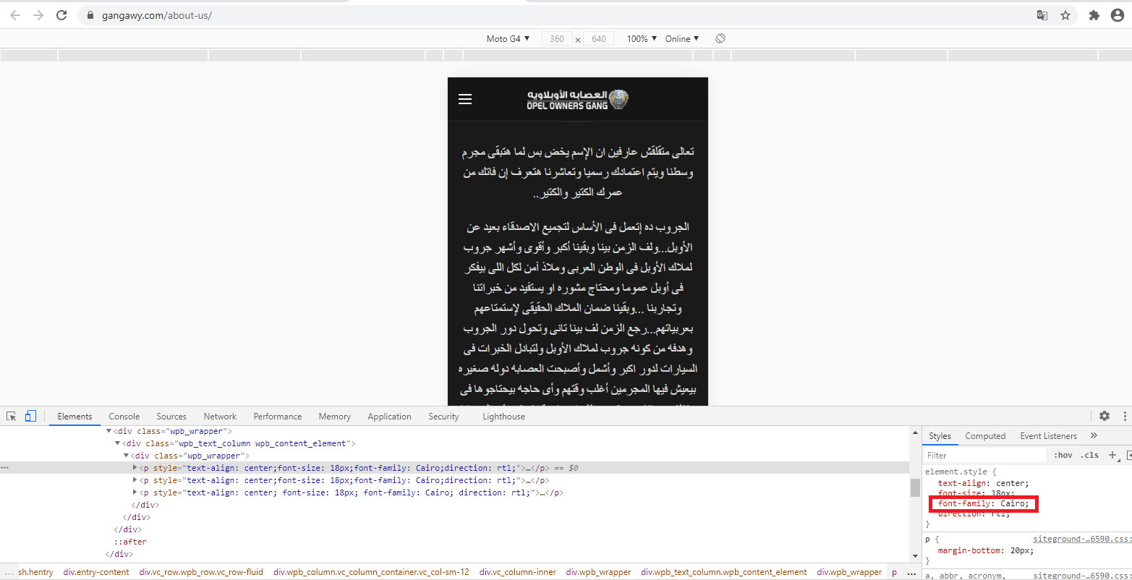Click breadcrumb div.vc_column-inner
This screenshot has width=1132, height=580.
[518, 572]
